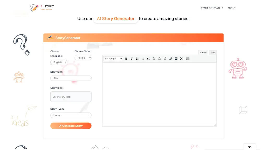Open the English language dropdown
Image resolution: width=267 pixels, height=150 pixels.
(x=59, y=63)
